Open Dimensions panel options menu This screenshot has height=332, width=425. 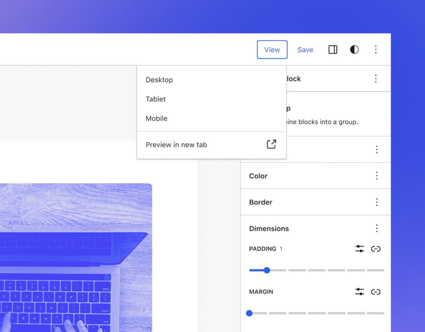(x=377, y=228)
